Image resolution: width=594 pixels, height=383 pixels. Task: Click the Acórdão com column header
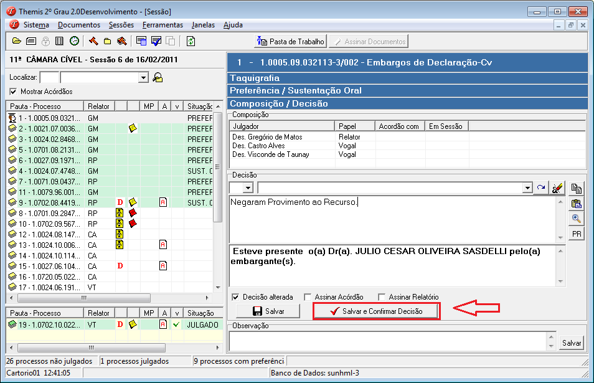tap(400, 126)
